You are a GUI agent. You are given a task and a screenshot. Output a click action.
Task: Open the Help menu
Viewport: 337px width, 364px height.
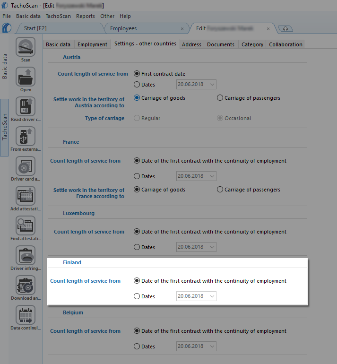(125, 16)
